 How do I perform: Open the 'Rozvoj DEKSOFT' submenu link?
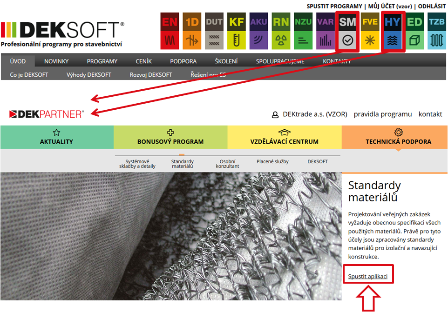point(151,75)
